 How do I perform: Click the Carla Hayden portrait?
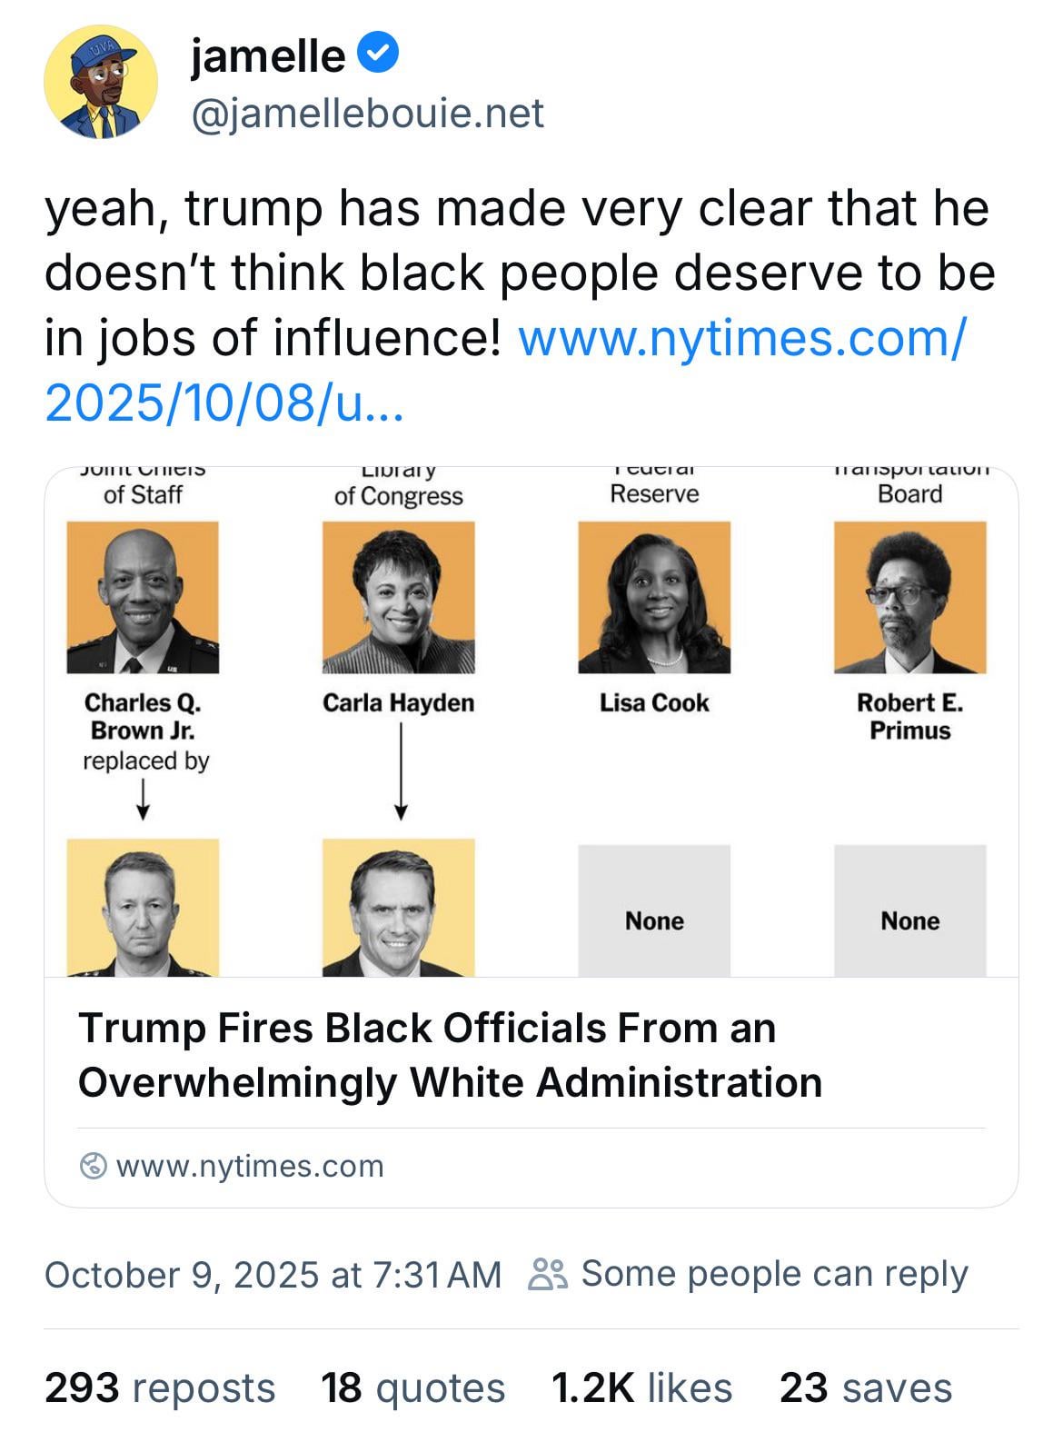pos(399,597)
